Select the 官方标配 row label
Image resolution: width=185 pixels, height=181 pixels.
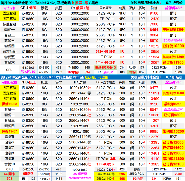pyautogui.click(x=10, y=51)
